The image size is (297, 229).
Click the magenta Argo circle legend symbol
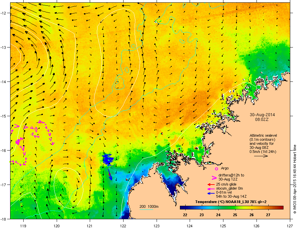[216, 169]
